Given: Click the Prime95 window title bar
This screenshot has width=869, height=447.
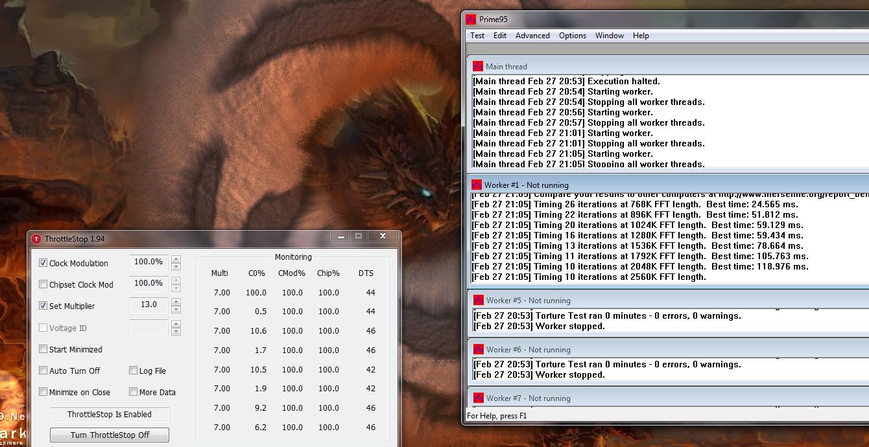Looking at the screenshot, I should [666, 19].
